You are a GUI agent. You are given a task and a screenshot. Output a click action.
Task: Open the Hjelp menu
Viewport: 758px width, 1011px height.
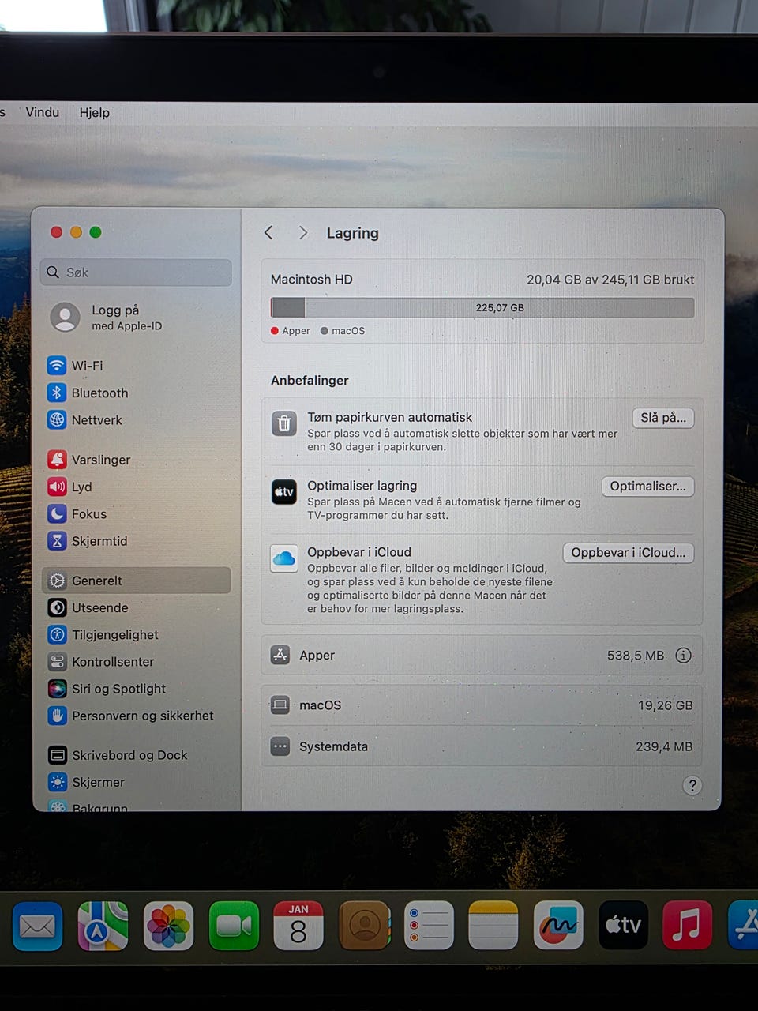(95, 112)
